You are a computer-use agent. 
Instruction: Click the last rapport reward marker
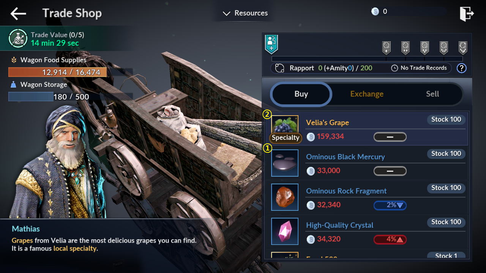coord(462,47)
